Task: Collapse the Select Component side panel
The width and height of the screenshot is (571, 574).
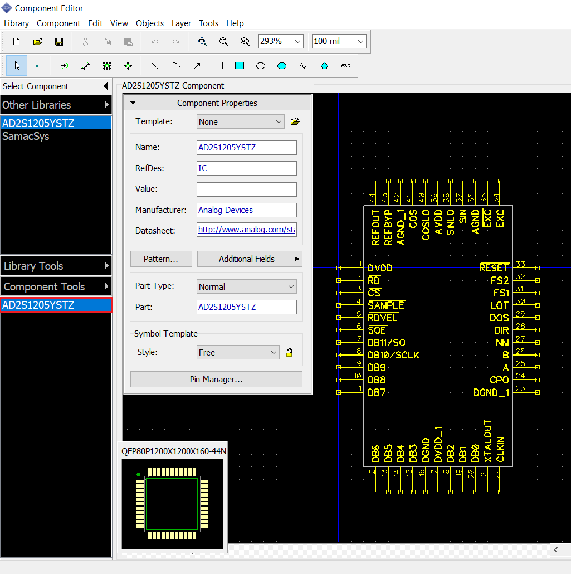Action: coord(106,86)
